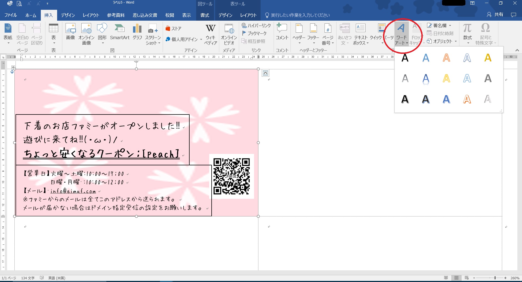This screenshot has width=522, height=282.
Task: Switch to the 校閲 tab
Action: pyautogui.click(x=170, y=15)
